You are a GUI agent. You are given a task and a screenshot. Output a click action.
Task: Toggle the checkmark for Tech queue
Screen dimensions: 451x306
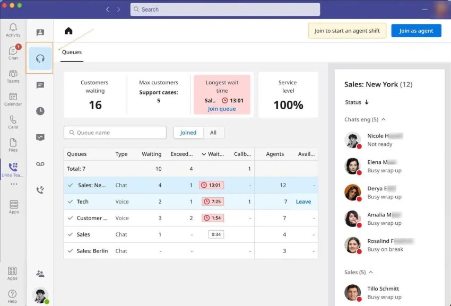(x=70, y=202)
